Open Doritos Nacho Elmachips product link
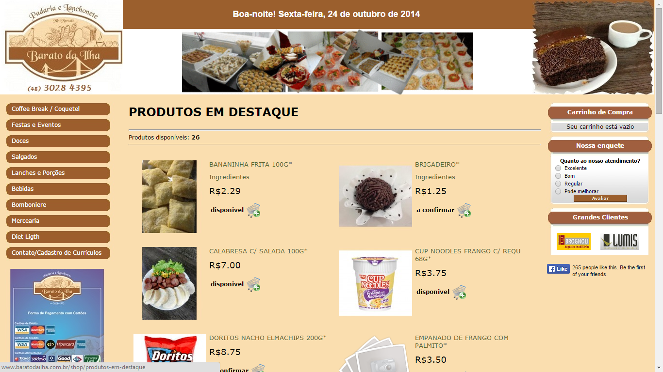This screenshot has width=663, height=372. 268,338
